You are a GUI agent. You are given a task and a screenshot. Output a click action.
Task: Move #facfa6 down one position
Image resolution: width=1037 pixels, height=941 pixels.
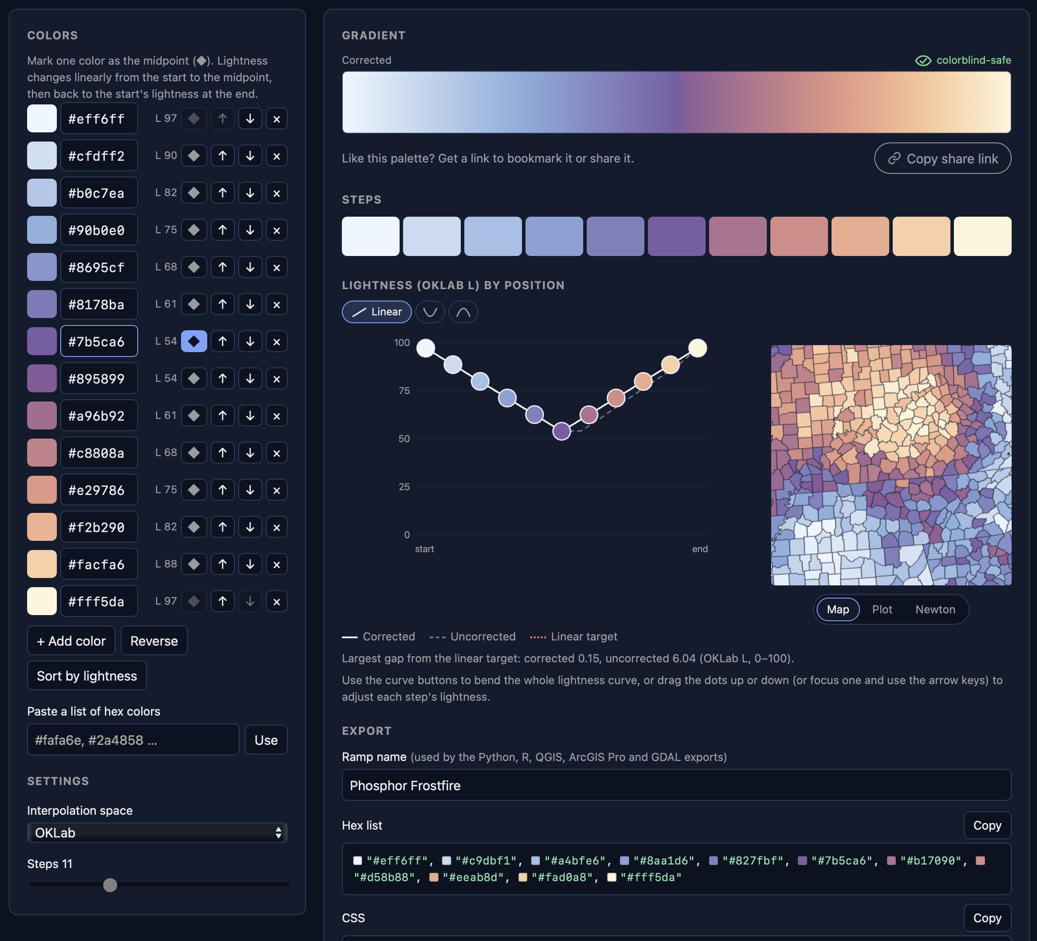pyautogui.click(x=250, y=564)
